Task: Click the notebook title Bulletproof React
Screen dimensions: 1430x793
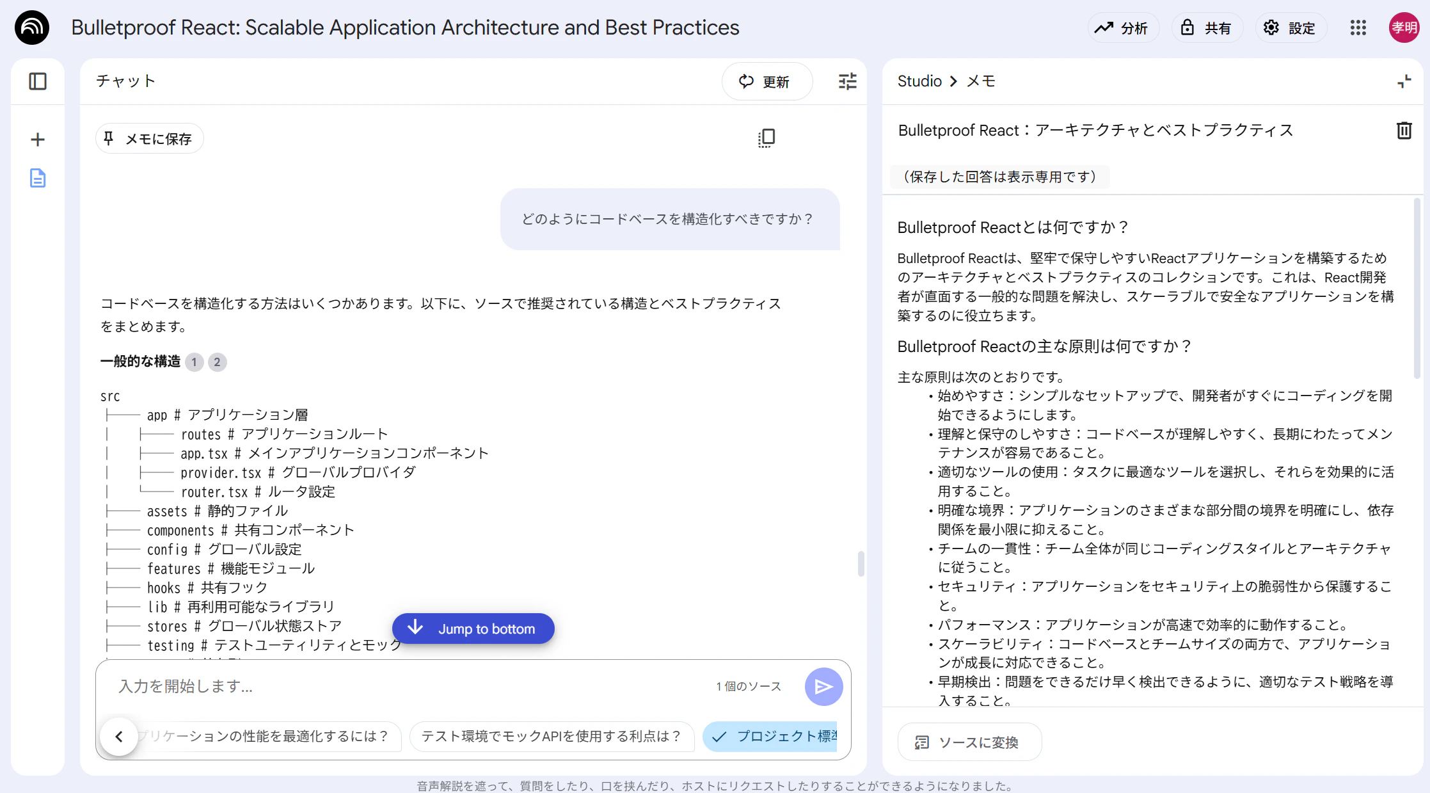Action: tap(405, 28)
